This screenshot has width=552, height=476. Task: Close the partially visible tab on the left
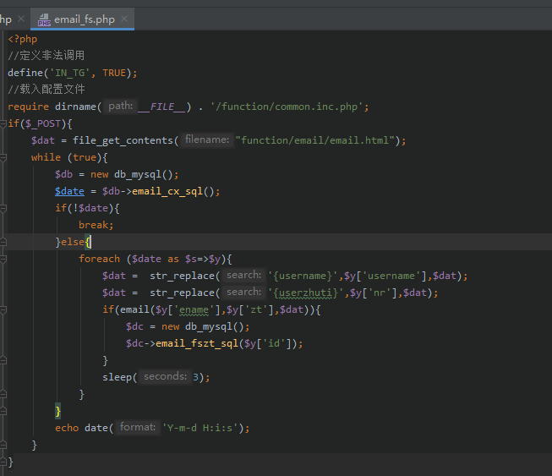pyautogui.click(x=21, y=19)
